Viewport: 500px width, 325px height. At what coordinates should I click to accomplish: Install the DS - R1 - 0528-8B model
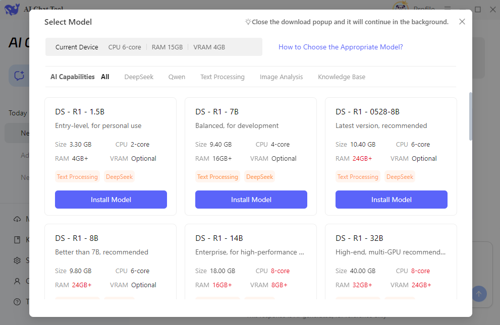(x=392, y=200)
